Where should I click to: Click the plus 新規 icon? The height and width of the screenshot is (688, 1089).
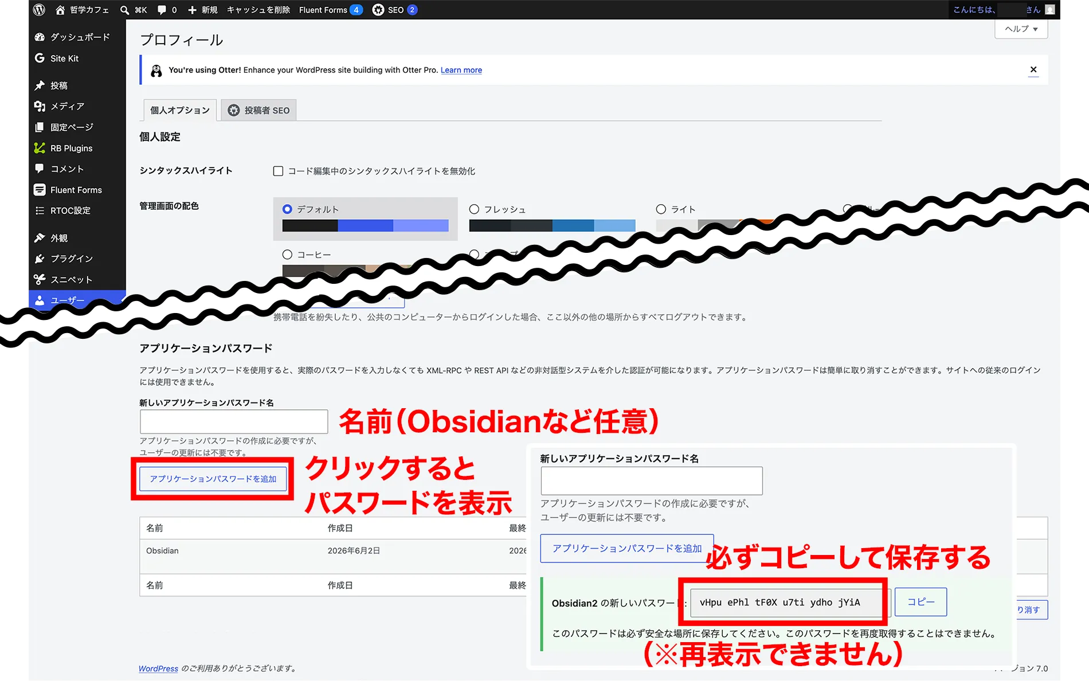(x=193, y=10)
